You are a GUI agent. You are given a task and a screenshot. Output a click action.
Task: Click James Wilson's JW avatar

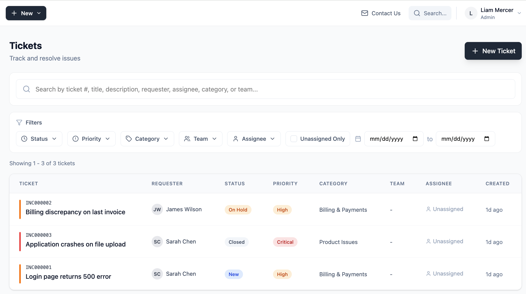[157, 209]
